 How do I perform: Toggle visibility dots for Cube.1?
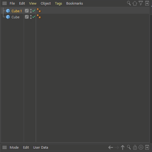point(31,11)
